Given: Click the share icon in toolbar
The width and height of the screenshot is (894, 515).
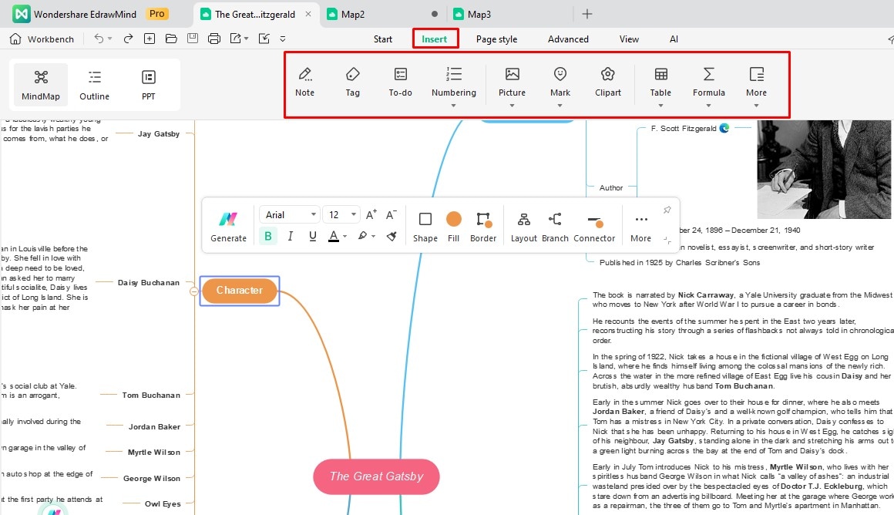Looking at the screenshot, I should coord(264,39).
